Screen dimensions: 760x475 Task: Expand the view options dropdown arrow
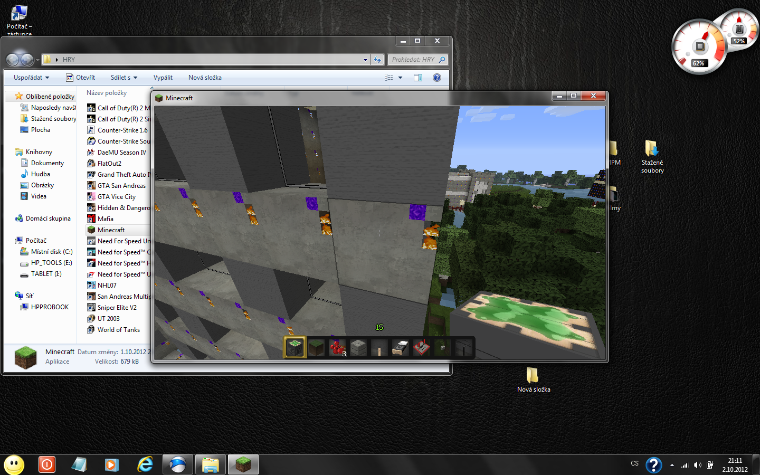(x=401, y=78)
